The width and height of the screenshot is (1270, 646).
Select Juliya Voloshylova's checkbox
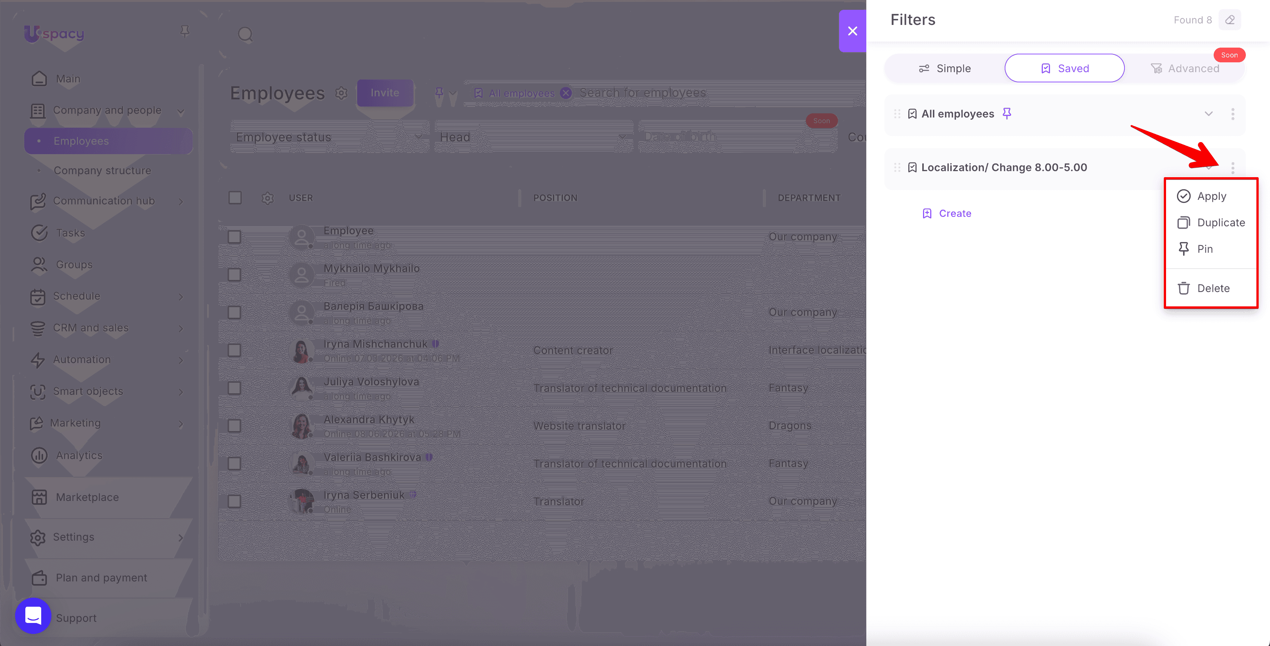pyautogui.click(x=235, y=388)
